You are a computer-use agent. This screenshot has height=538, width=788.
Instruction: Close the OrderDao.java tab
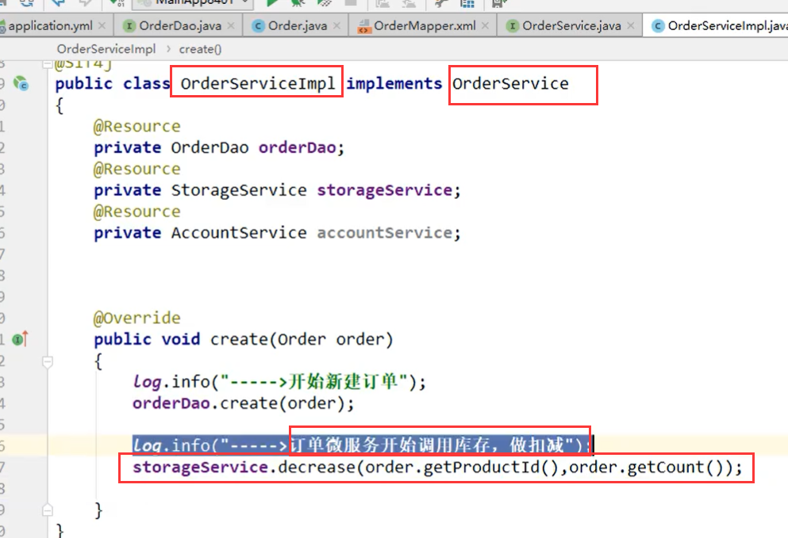[231, 25]
